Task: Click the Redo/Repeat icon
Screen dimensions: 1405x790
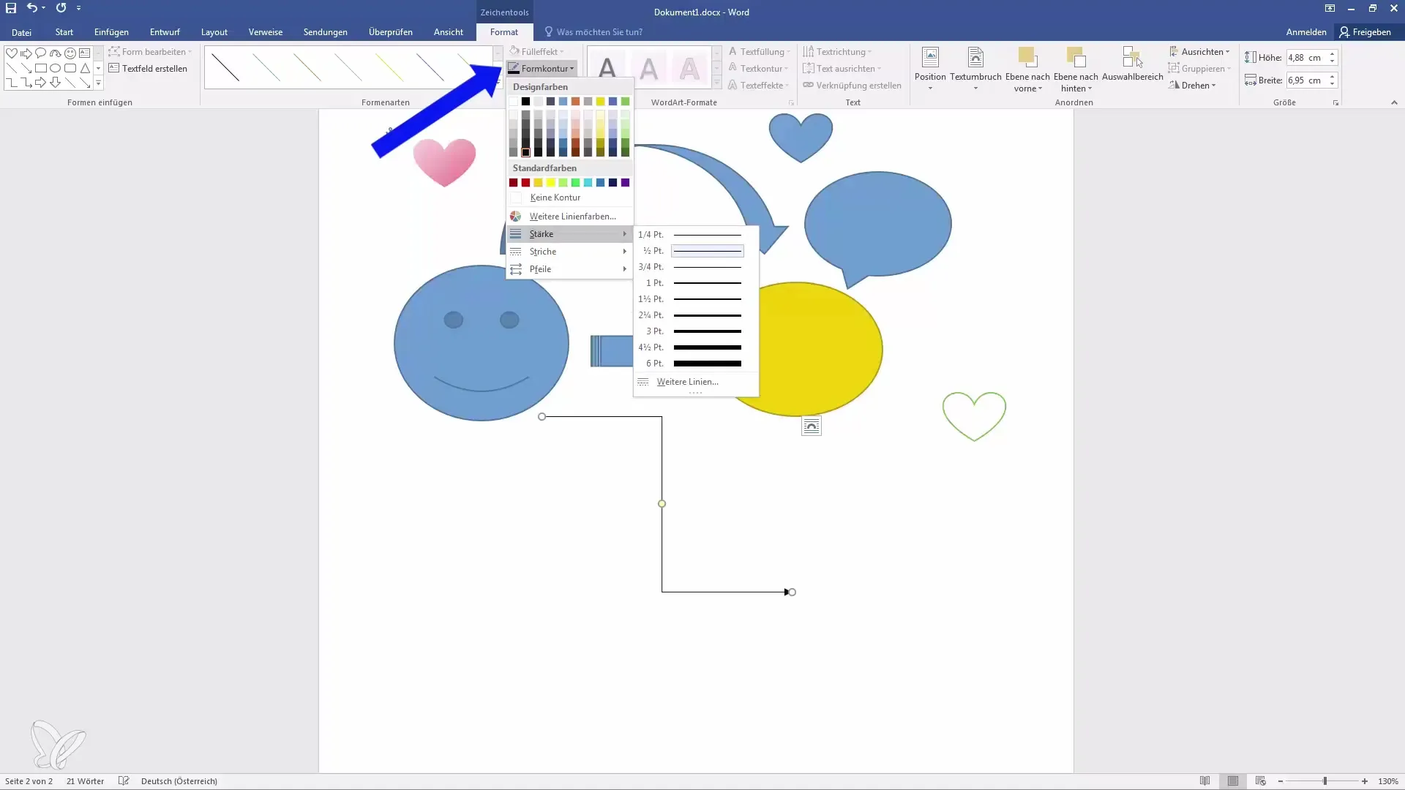Action: 61,8
